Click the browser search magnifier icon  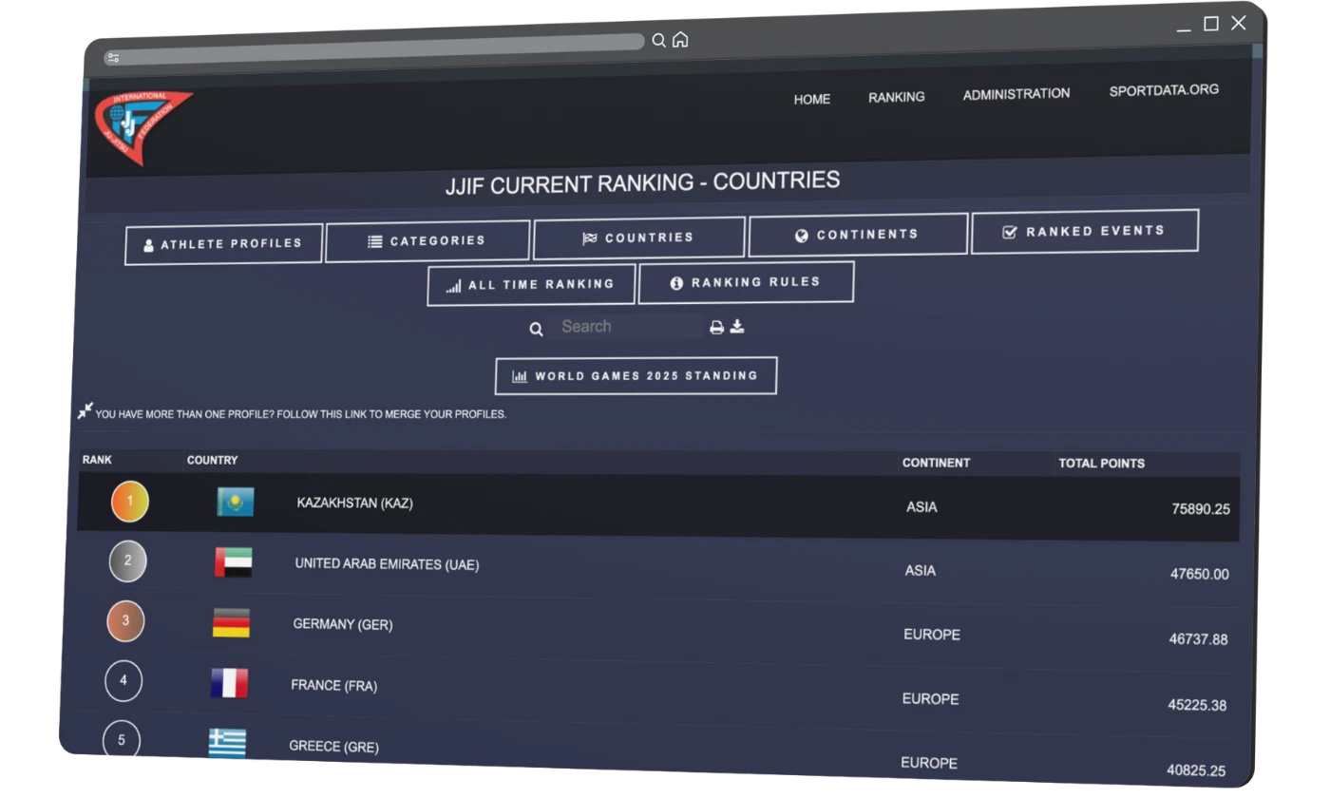[x=658, y=41]
